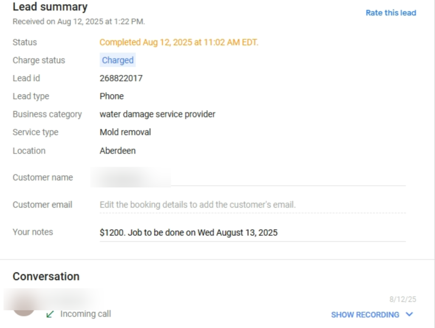This screenshot has width=435, height=328.
Task: Click the Received on date line
Action: (79, 22)
